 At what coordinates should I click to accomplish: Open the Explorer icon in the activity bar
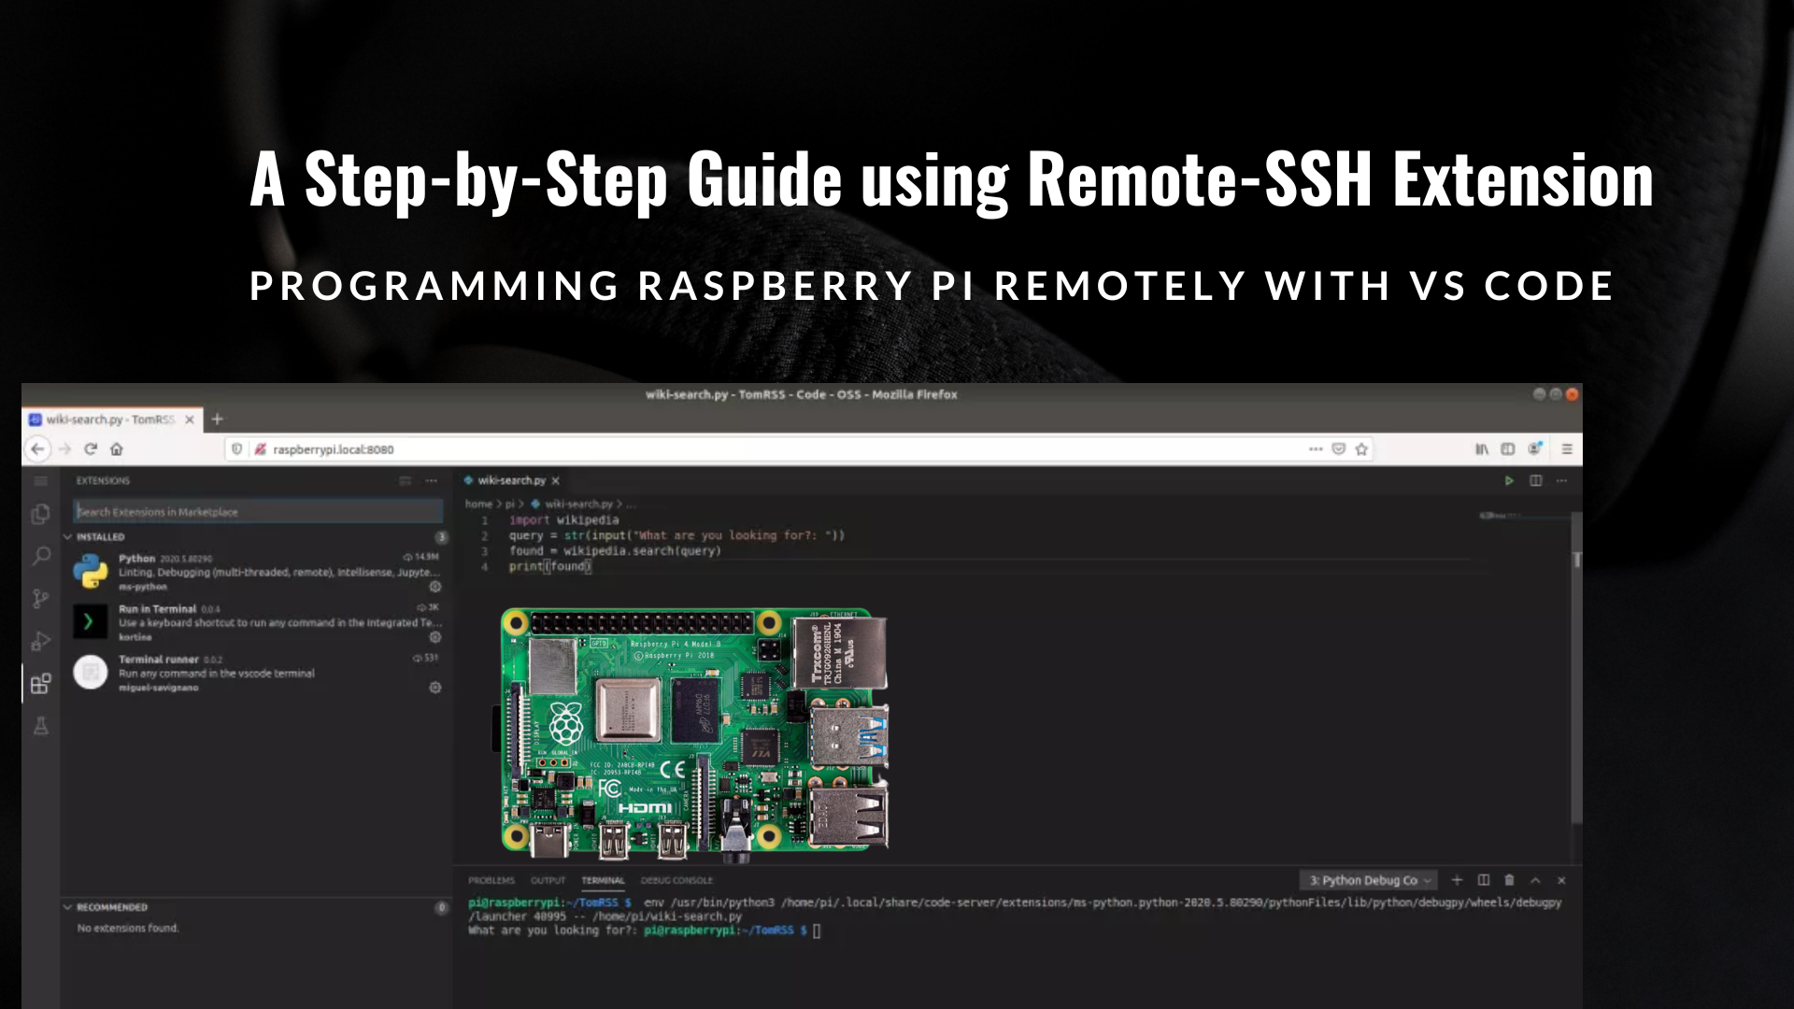point(40,514)
